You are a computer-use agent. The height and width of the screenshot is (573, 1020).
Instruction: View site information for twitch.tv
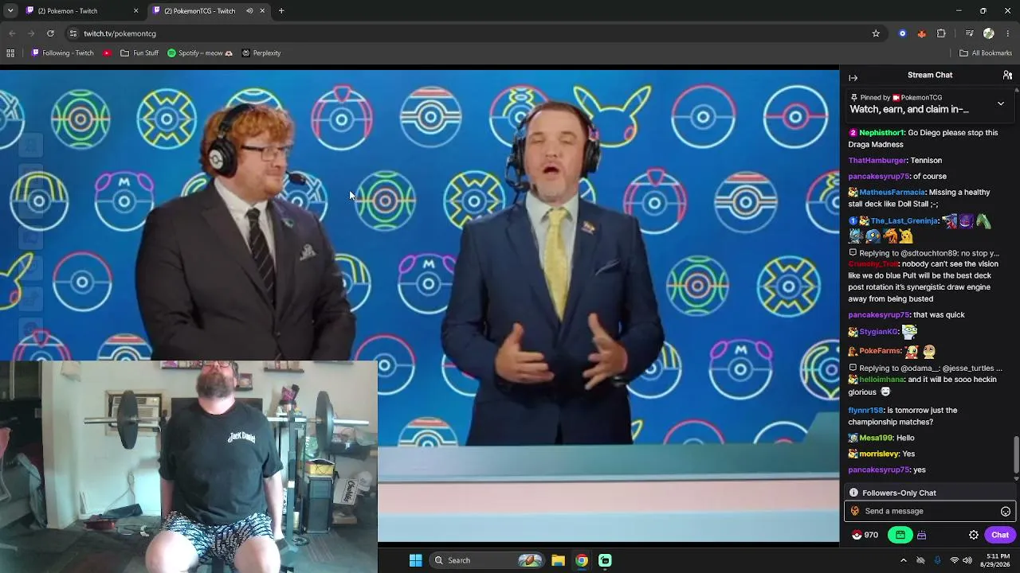pos(73,33)
